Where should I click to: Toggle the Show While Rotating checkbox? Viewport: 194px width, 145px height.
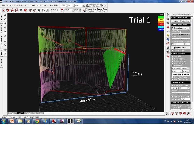click(172, 77)
